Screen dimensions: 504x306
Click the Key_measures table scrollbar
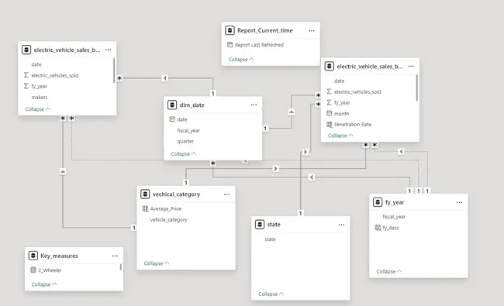point(121,266)
